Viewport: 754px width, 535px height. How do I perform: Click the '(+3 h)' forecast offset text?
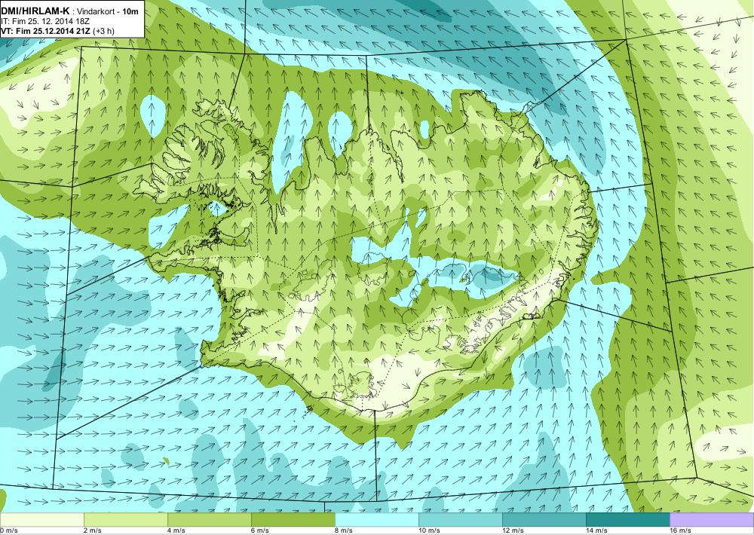tap(103, 31)
